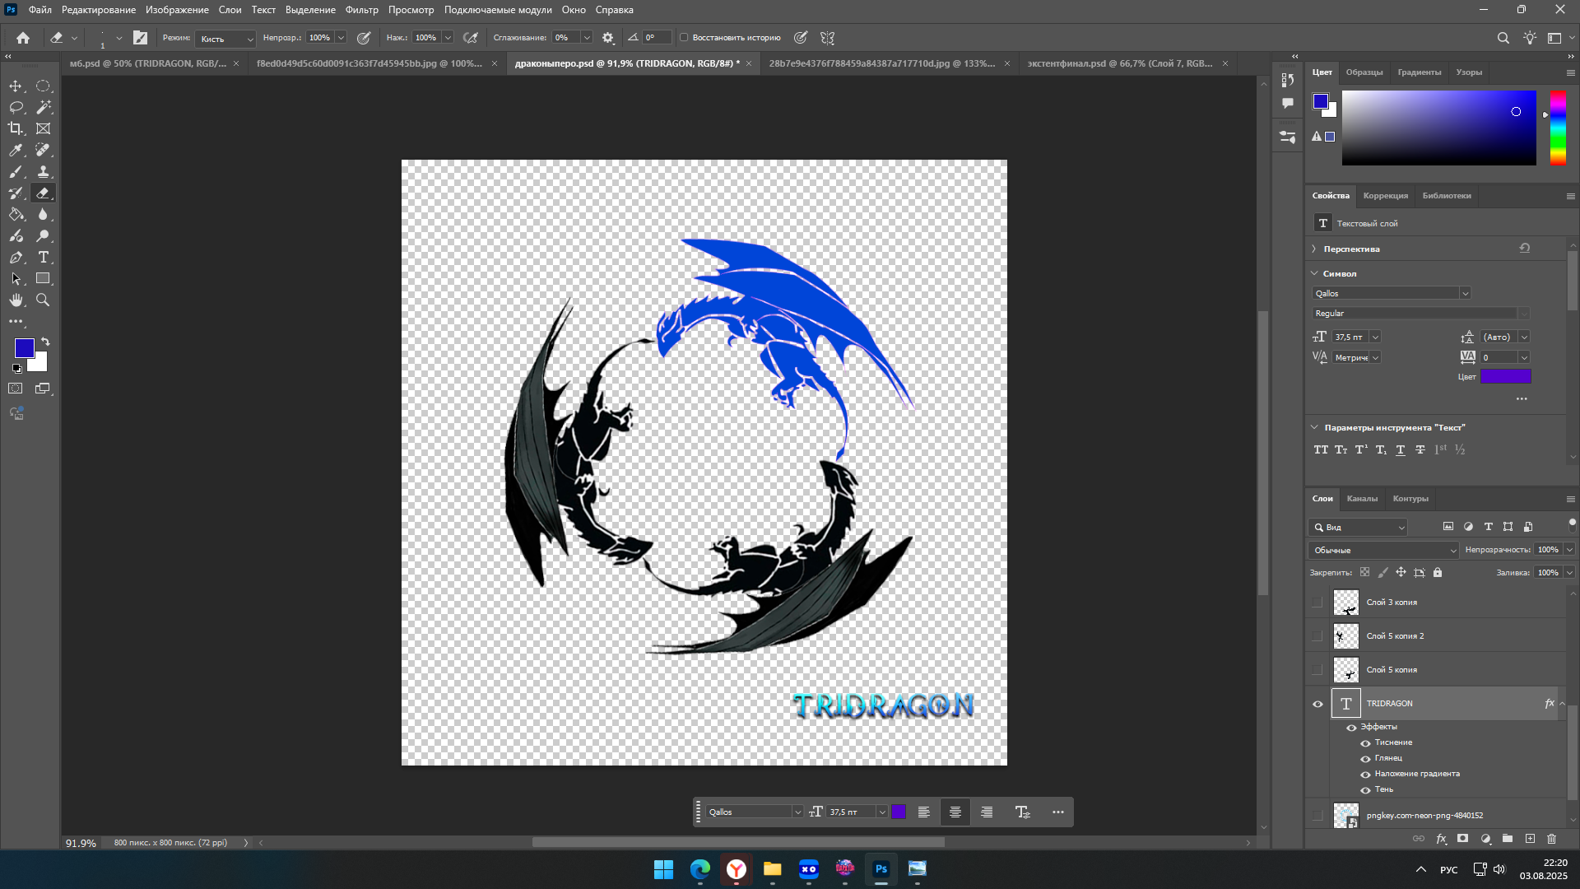Select the Magic Wand tool

(44, 107)
